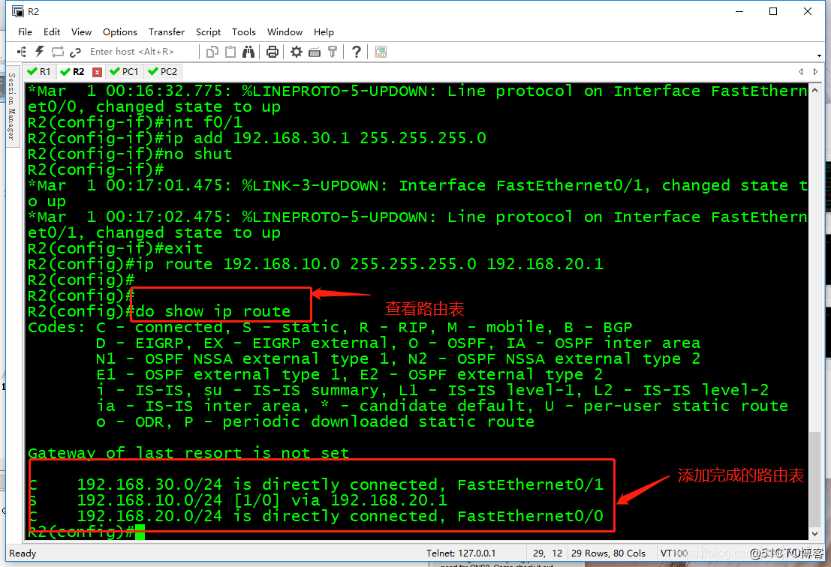Open the Edit menu
Screen dimensions: 831x567
coord(51,31)
